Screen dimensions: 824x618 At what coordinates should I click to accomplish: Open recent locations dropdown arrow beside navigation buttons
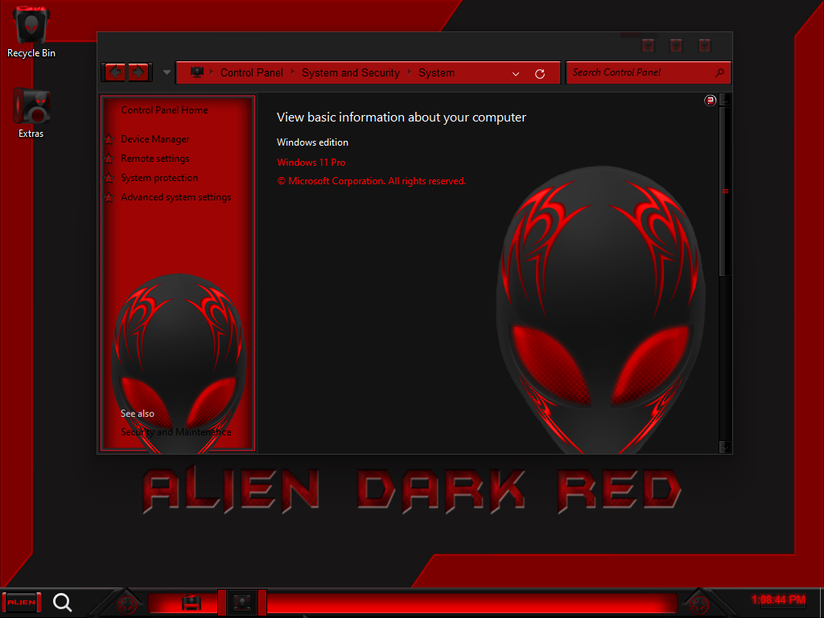[x=167, y=72]
